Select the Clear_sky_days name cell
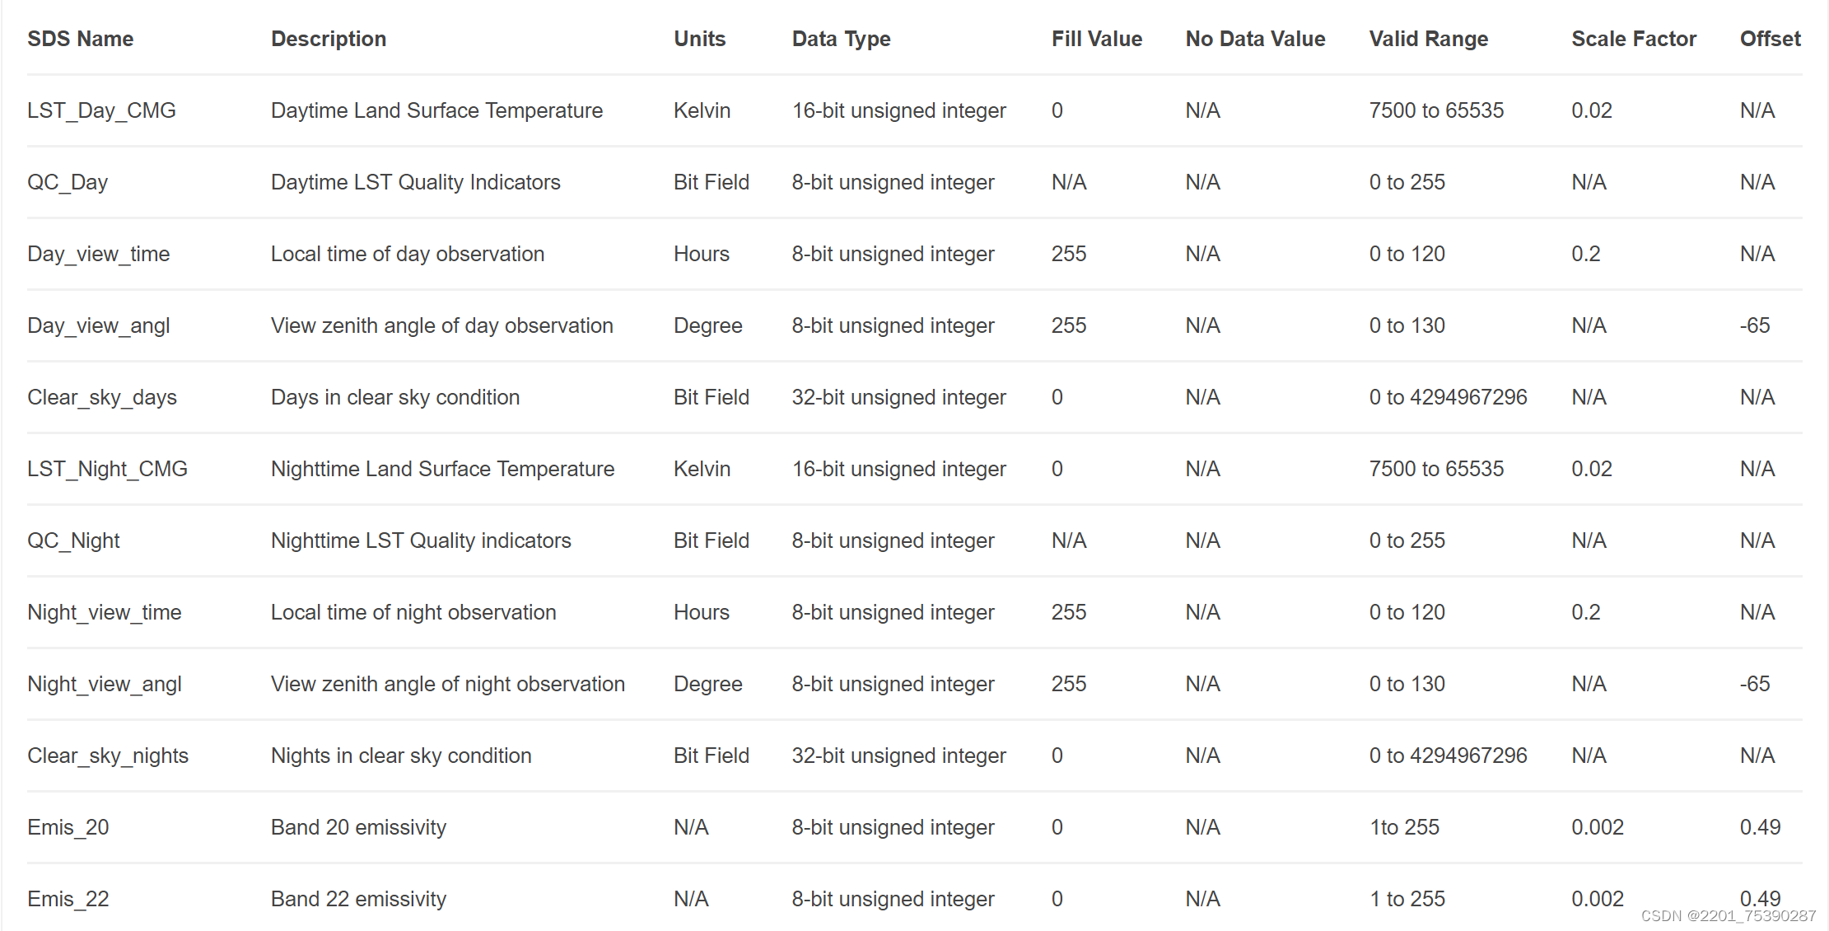The width and height of the screenshot is (1829, 931). pos(102,397)
